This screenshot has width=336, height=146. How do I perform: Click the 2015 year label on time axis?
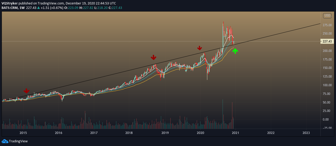point(23,133)
